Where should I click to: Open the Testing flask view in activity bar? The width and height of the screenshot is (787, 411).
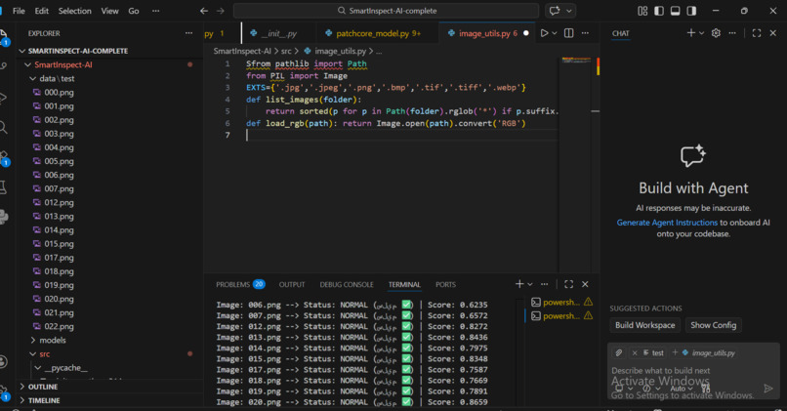(x=3, y=187)
